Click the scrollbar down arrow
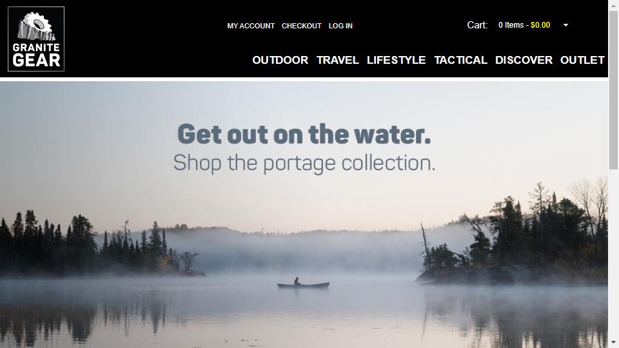Screen dimensions: 619x348 [x=613, y=342]
